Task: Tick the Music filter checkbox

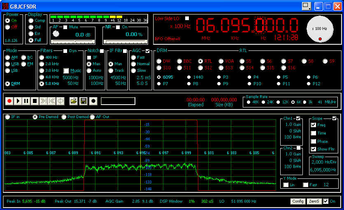Action: (66, 71)
